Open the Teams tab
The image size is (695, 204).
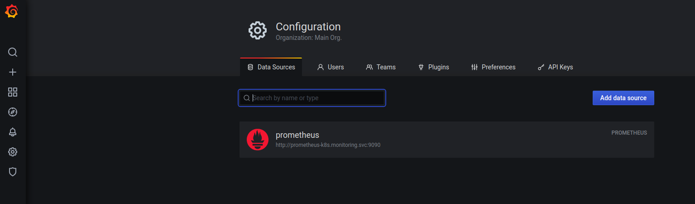tap(381, 67)
